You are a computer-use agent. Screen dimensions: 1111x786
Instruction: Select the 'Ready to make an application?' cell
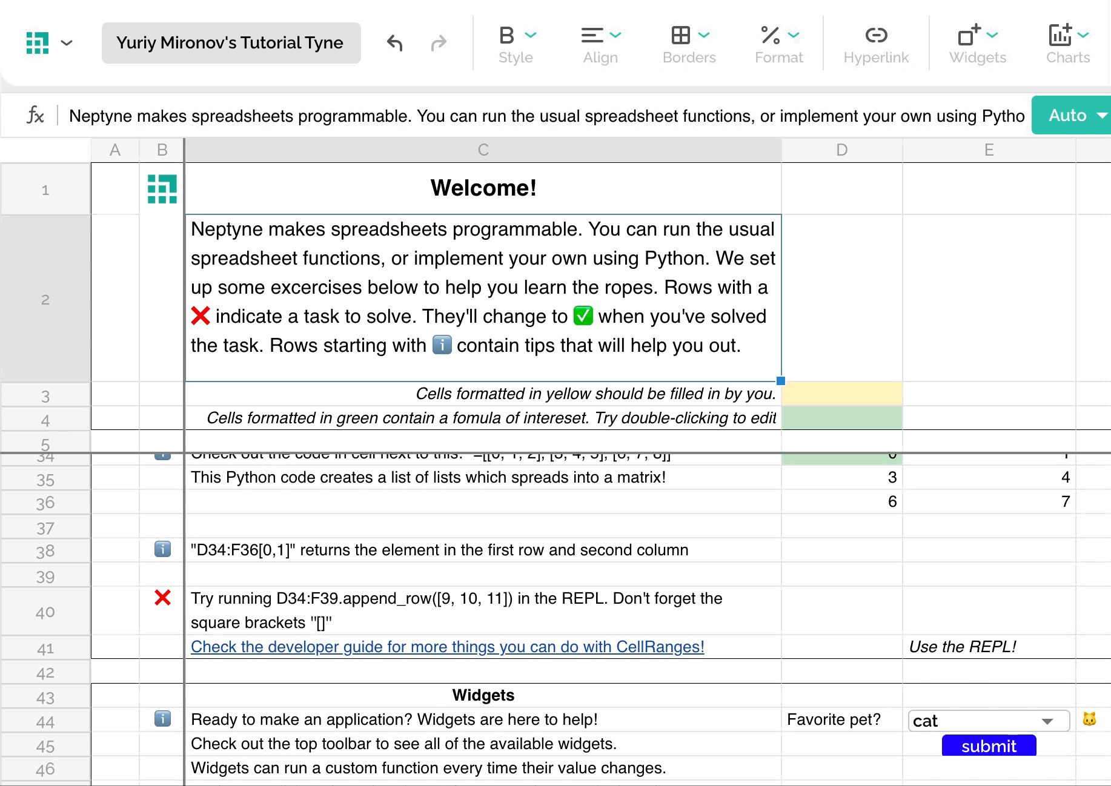pos(483,719)
